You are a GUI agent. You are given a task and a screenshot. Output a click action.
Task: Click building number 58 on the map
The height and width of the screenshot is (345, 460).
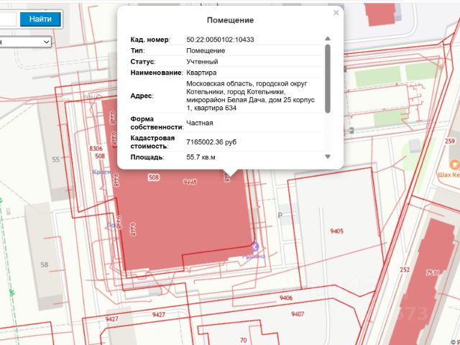click(x=45, y=264)
